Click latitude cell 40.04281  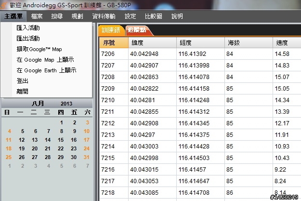152,100
